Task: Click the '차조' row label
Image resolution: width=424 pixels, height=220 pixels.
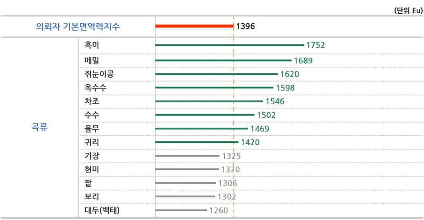Action: coord(92,101)
